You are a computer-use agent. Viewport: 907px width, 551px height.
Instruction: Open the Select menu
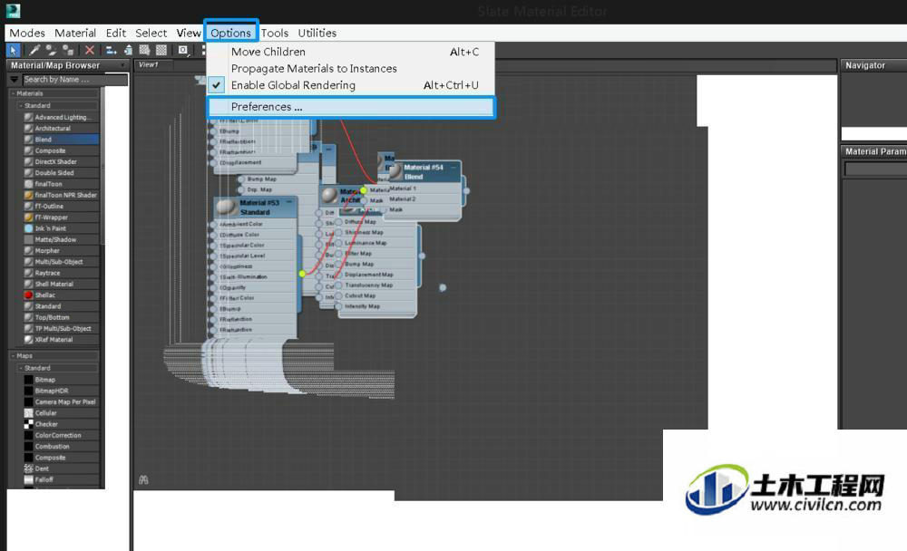pos(151,33)
